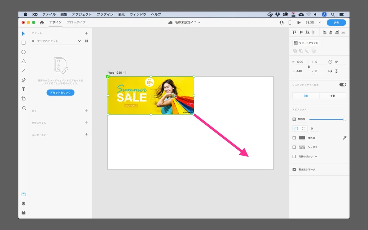The width and height of the screenshot is (368, 230).
Task: Add a 文字スタイル with plus
Action: (86, 122)
